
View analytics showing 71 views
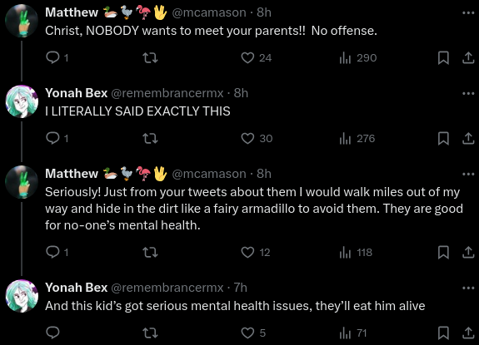pos(353,333)
